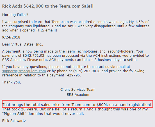Click the 'Morning Folks!!' greeting line

[15, 15]
